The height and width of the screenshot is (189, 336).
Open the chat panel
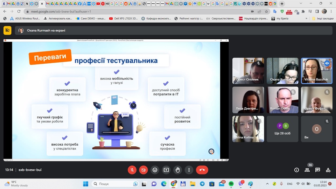pos(318,170)
